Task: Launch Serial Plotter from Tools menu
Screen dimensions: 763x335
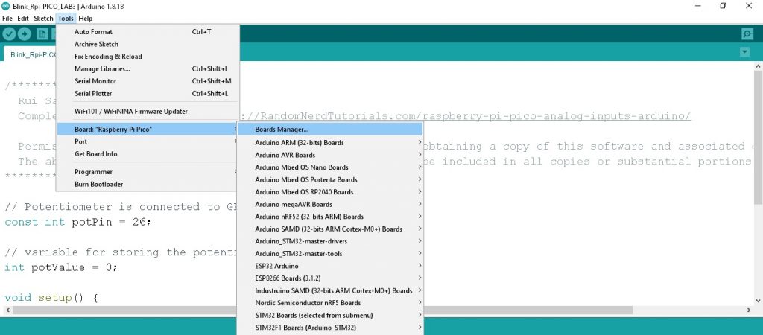Action: (x=148, y=93)
